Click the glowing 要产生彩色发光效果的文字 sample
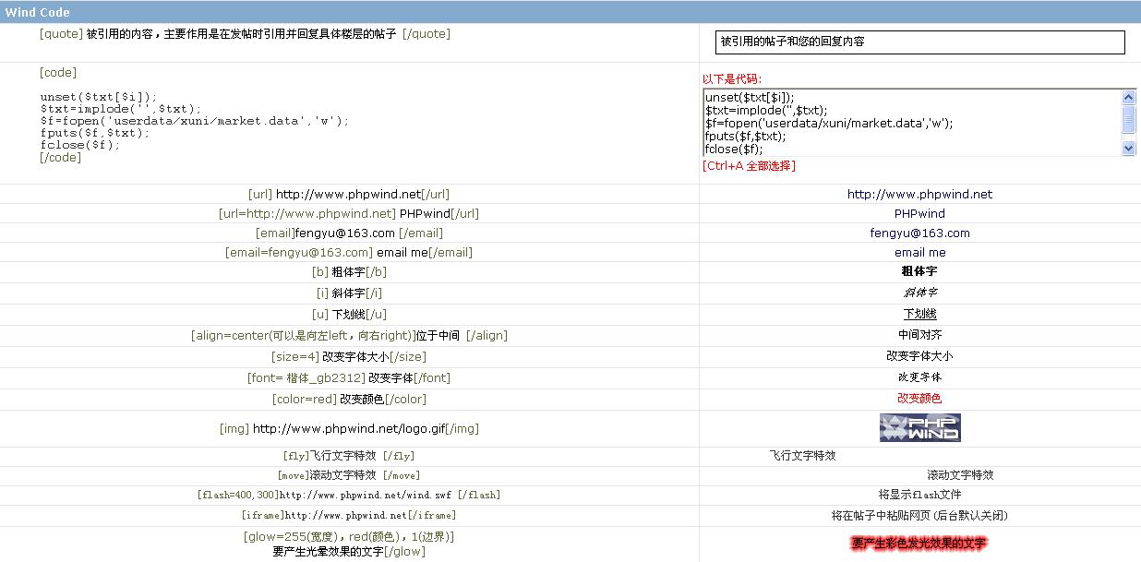 tap(919, 544)
